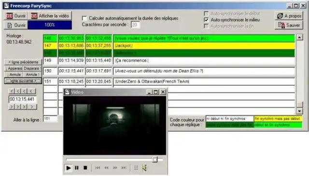The width and height of the screenshot is (309, 176).
Task: Click the Sauver button
Action: click(x=289, y=25)
